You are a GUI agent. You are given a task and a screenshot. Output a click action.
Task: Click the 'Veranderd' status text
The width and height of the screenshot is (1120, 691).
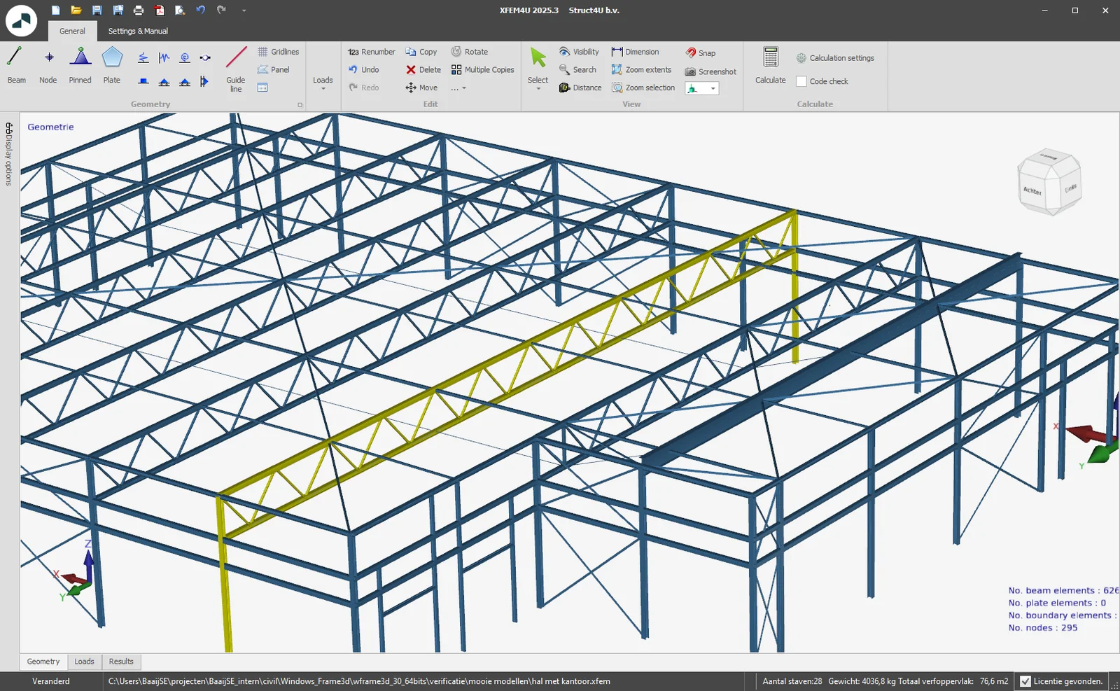(51, 681)
